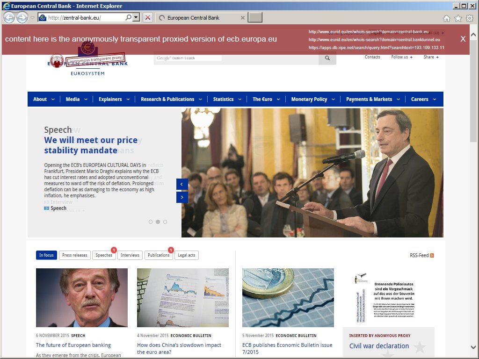This screenshot has width=479, height=359.
Task: Click the address bar URL zentral-bank.eu
Action: coord(74,18)
